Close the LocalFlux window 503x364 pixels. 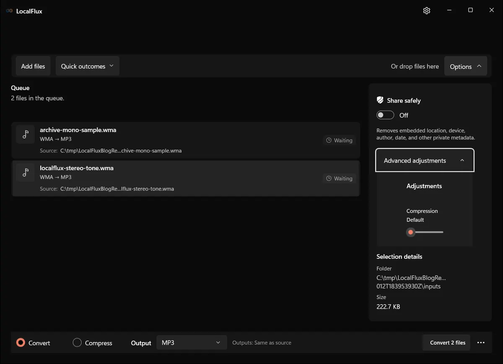pyautogui.click(x=492, y=10)
